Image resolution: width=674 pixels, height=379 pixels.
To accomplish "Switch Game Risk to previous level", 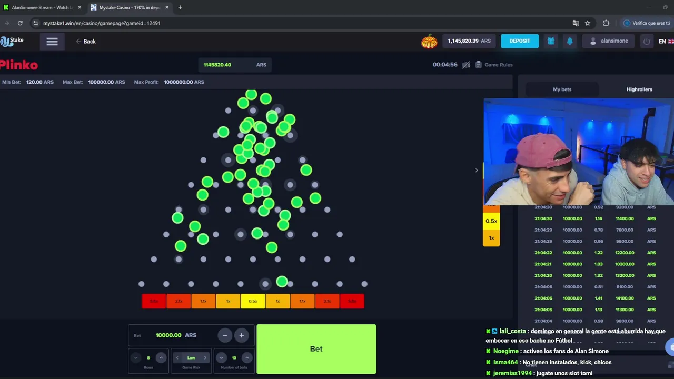I will pos(177,358).
